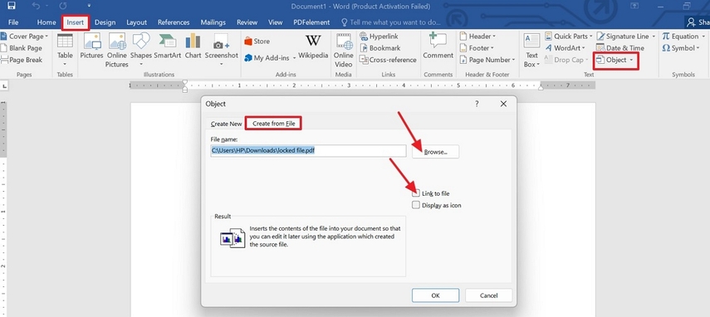This screenshot has width=710, height=317.
Task: Click the Object button in Text group
Action: pos(615,60)
